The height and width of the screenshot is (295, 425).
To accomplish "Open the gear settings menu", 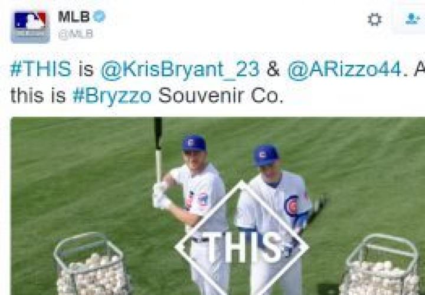I will coord(375,20).
